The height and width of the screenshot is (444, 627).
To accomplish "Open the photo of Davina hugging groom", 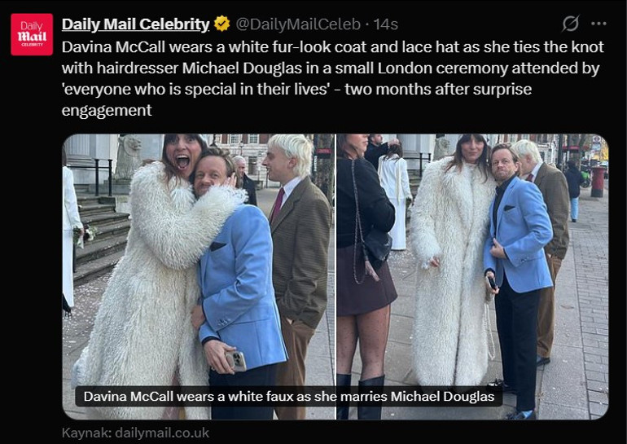I will point(199,277).
